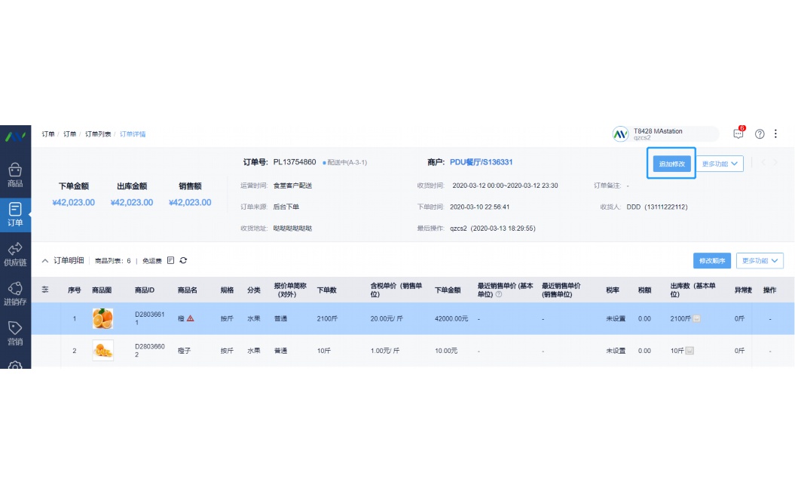Go to 订单列表 via the breadcrumb
Image resolution: width=795 pixels, height=494 pixels.
(96, 133)
